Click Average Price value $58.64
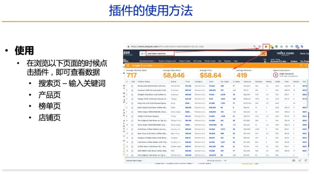The width and height of the screenshot is (314, 174). [x=211, y=75]
